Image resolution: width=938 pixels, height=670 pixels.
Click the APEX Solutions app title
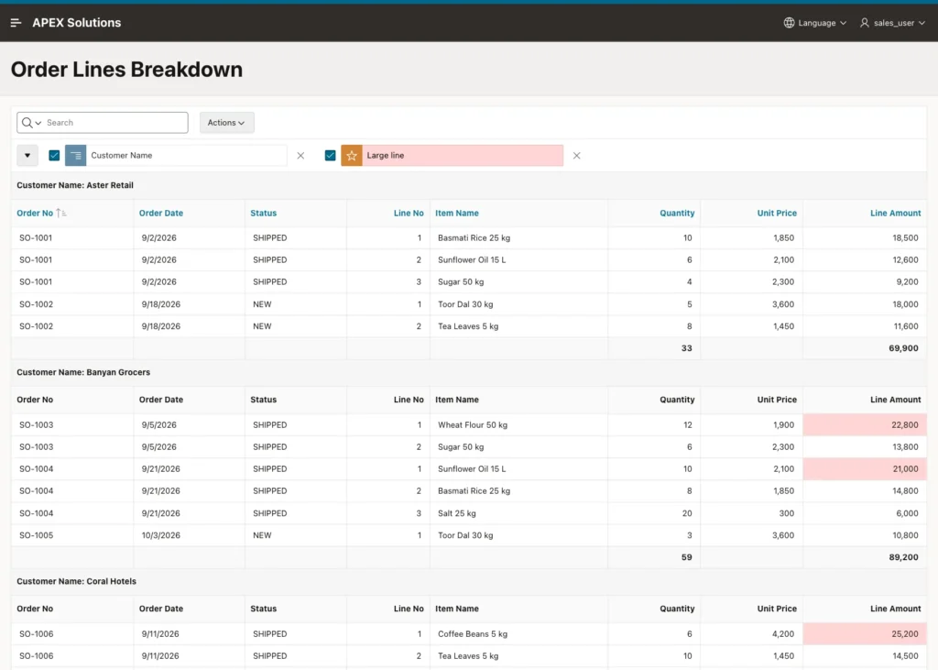point(77,23)
